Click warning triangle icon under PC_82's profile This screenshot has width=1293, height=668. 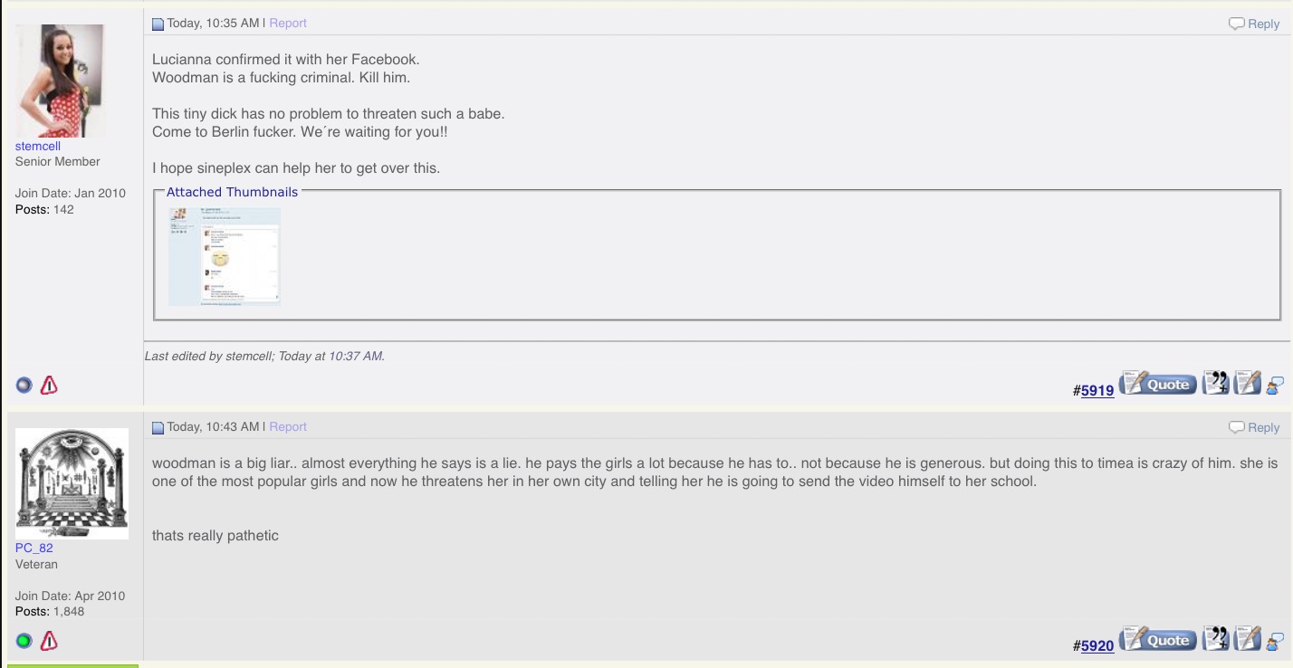[49, 641]
